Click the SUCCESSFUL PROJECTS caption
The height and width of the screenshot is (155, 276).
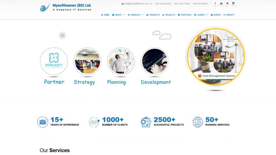[x=169, y=125]
